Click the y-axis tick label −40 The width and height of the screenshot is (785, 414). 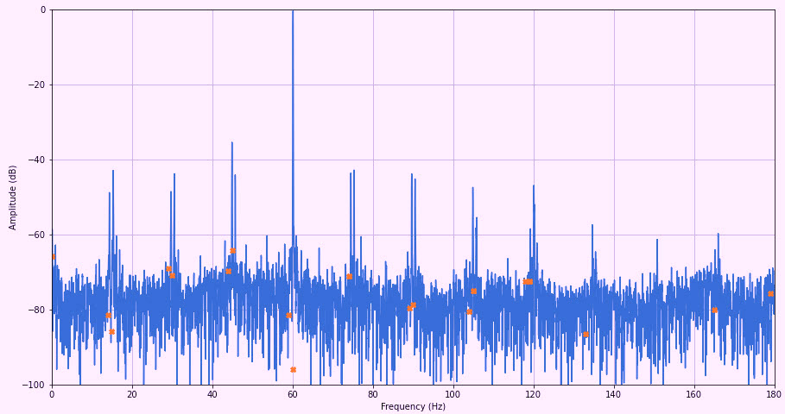(x=36, y=160)
